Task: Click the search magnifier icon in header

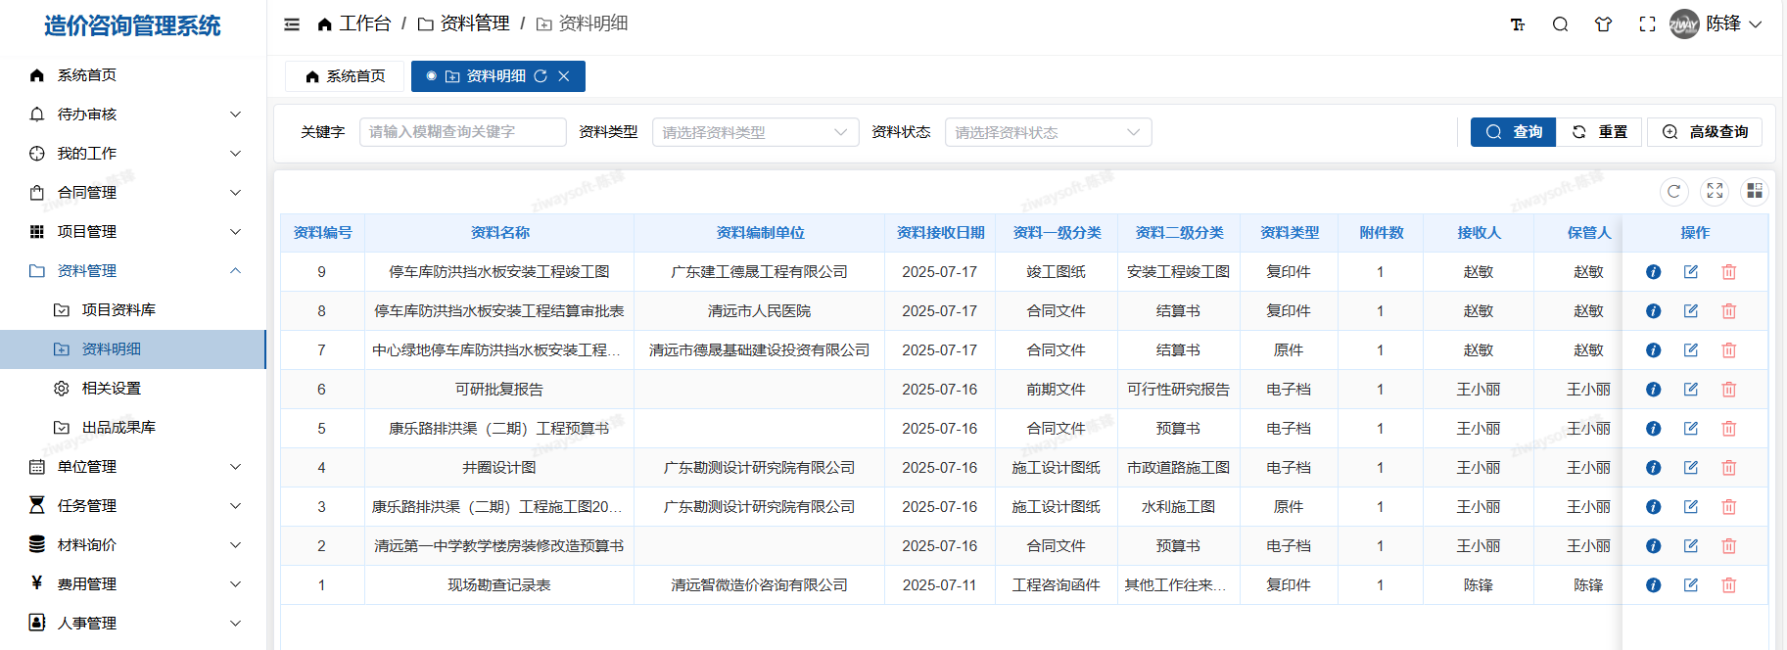Action: [1560, 24]
